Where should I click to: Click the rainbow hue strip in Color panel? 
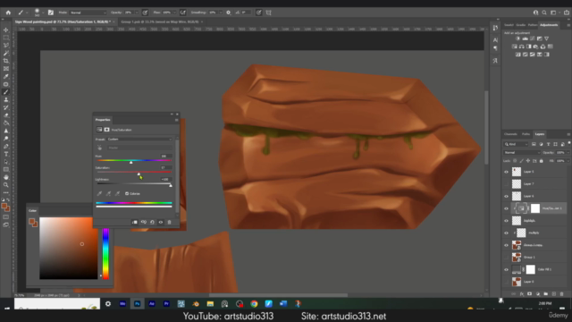click(x=105, y=254)
